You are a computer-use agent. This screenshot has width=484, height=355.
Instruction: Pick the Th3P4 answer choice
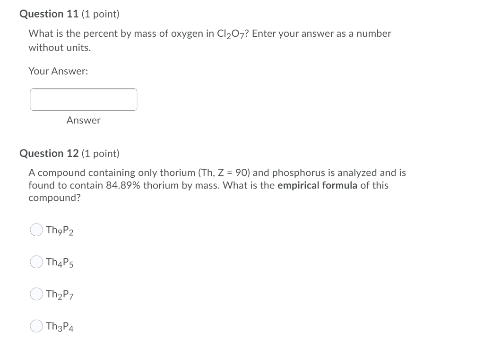36,326
